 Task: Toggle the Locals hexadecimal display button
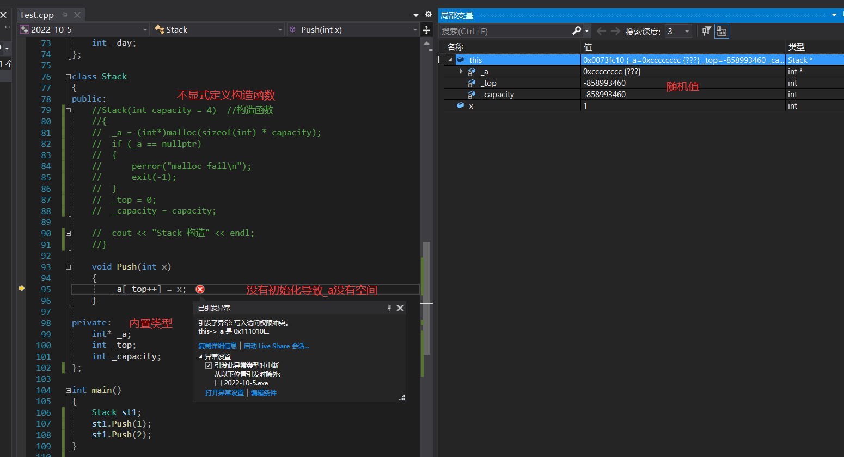click(721, 32)
